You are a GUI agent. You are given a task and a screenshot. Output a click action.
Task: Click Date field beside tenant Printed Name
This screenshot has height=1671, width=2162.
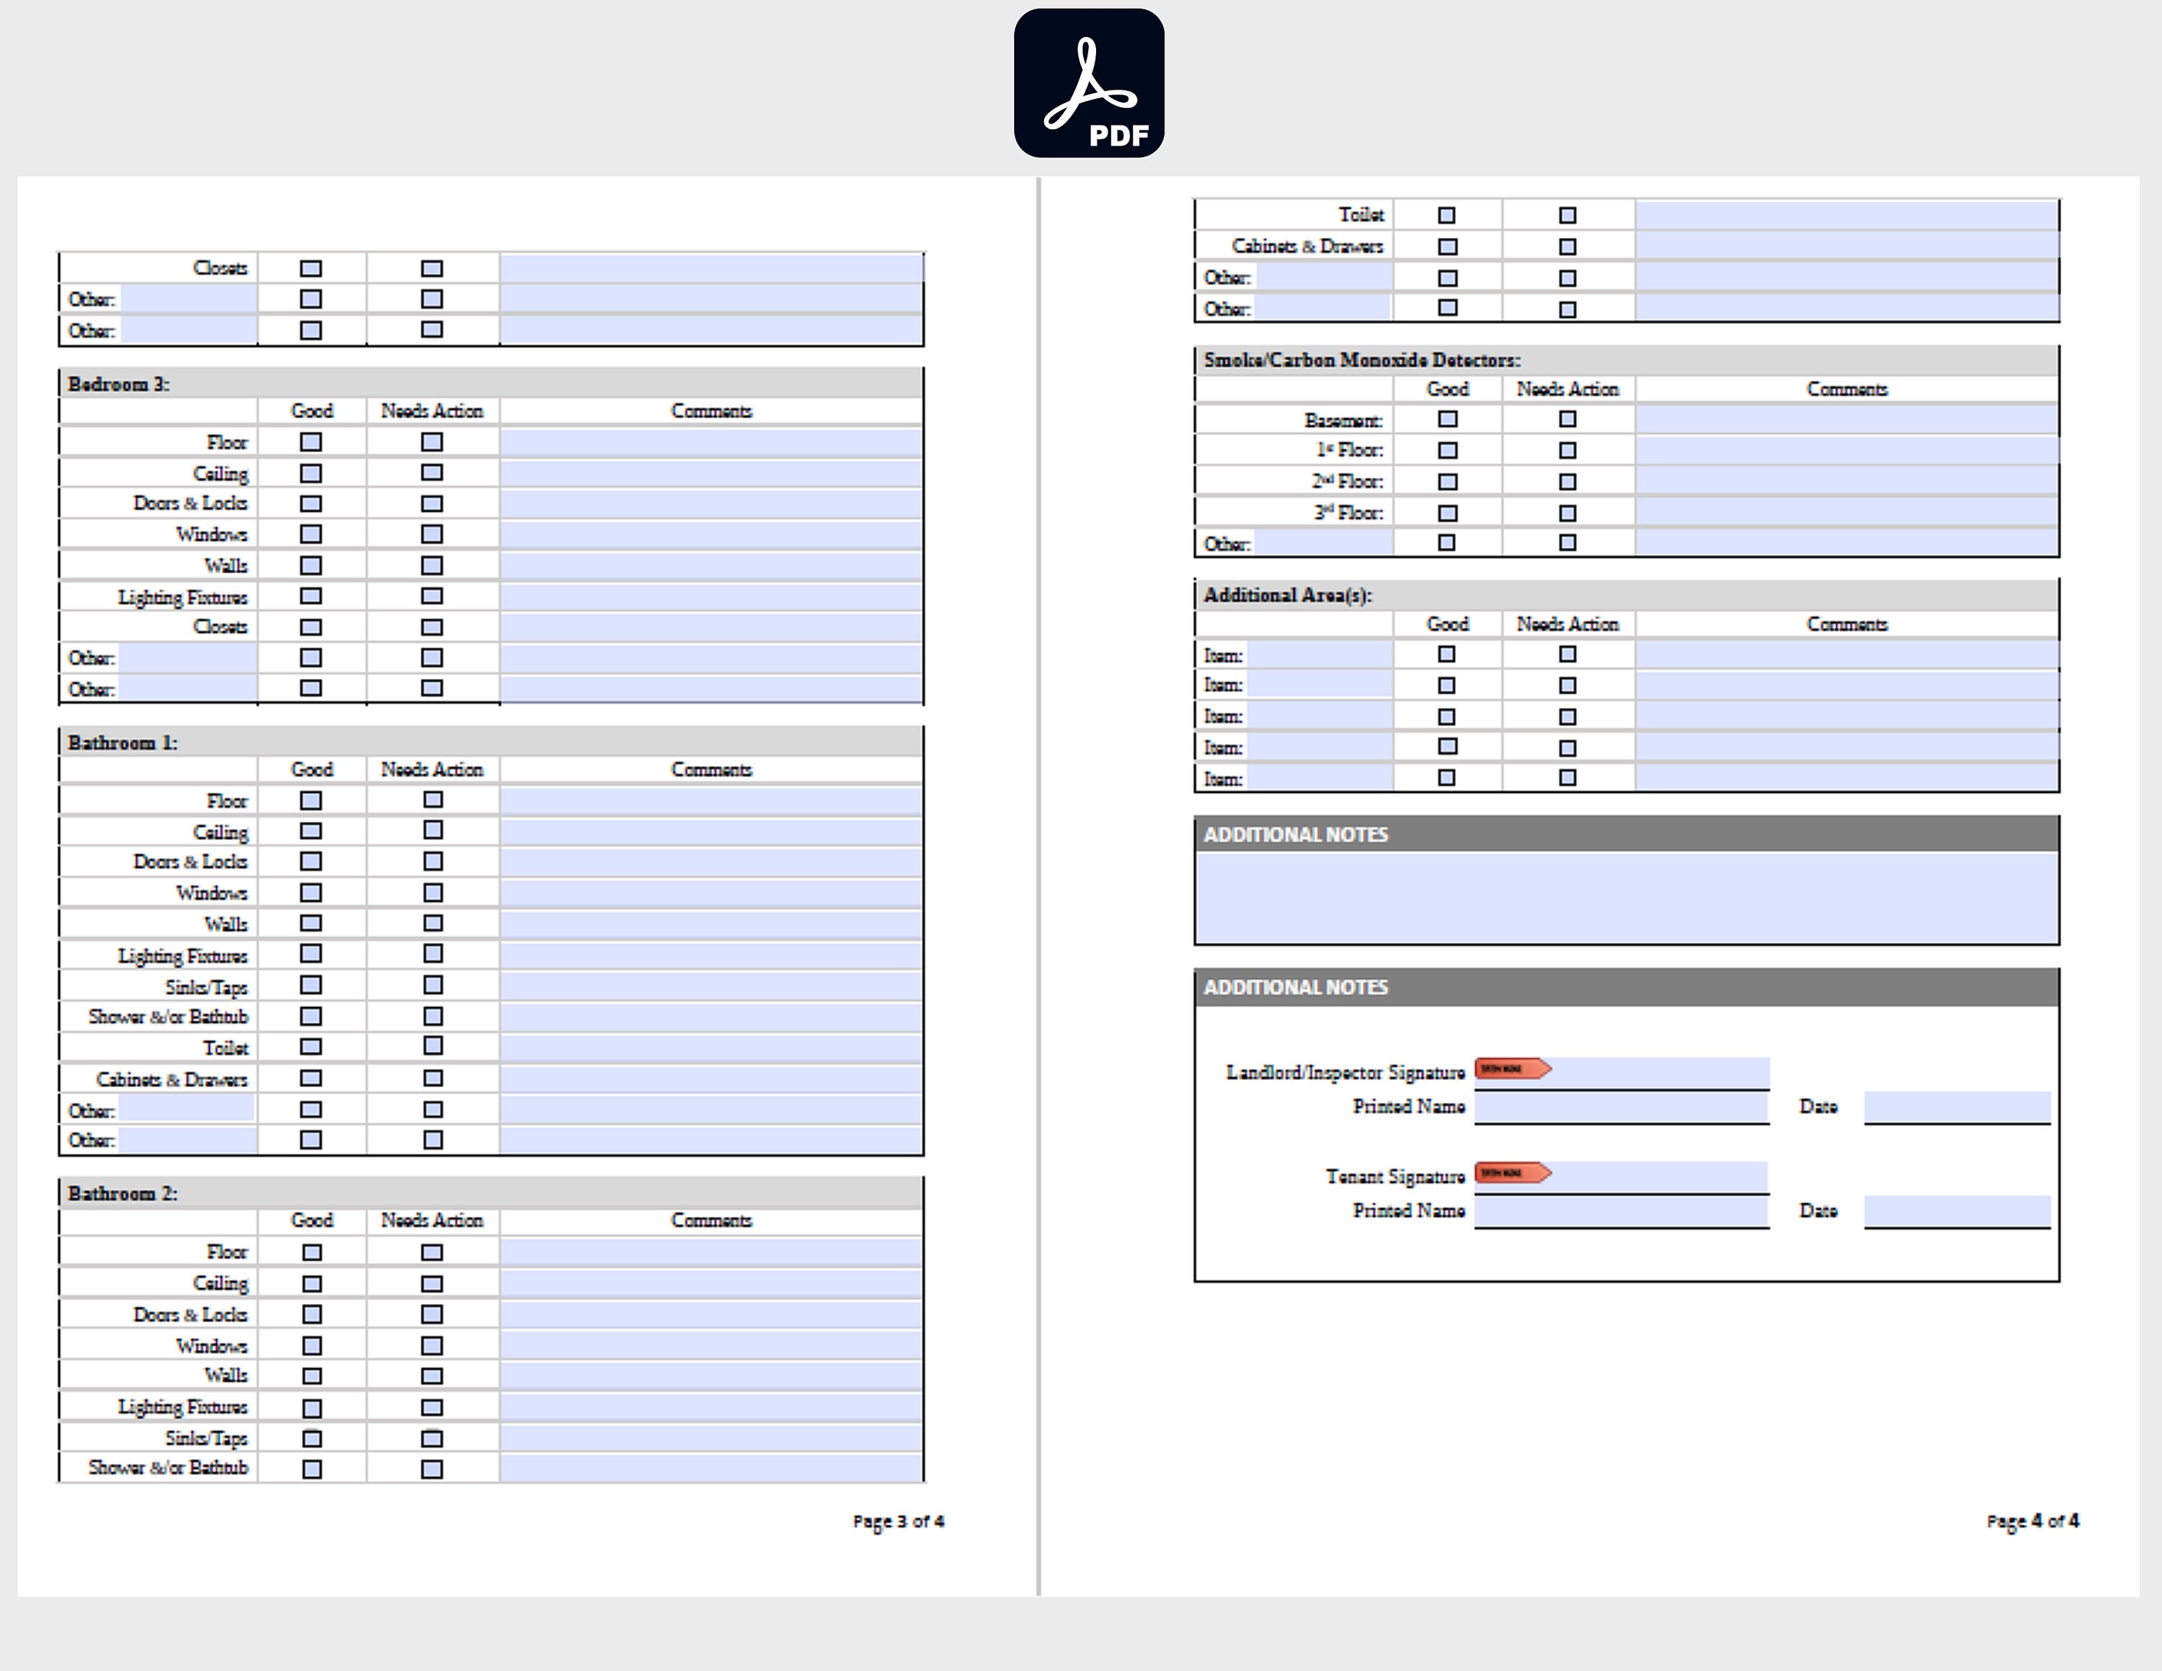pos(1957,1210)
